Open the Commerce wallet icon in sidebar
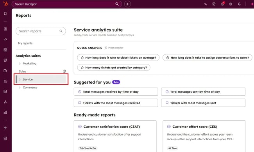 5,71
